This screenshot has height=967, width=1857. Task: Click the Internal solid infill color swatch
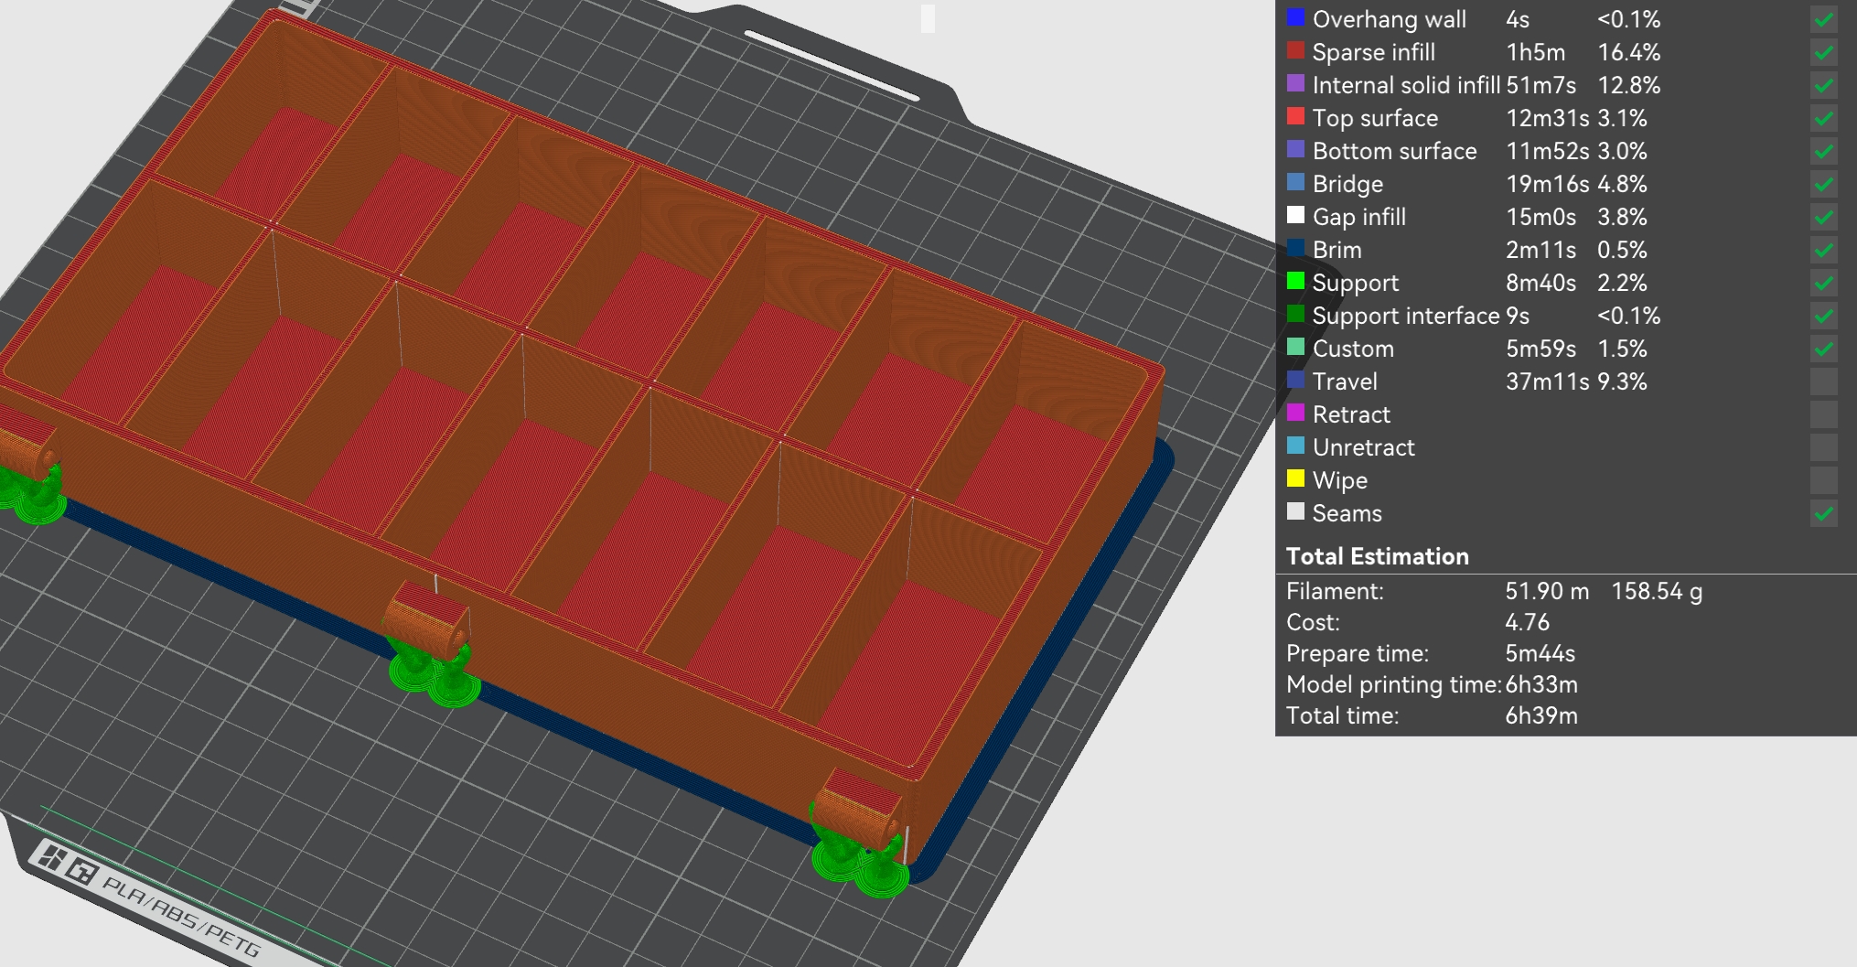click(1296, 85)
